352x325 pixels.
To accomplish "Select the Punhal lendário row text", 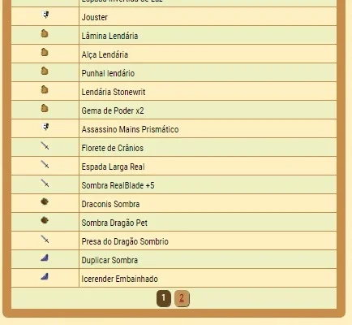I will coord(108,73).
